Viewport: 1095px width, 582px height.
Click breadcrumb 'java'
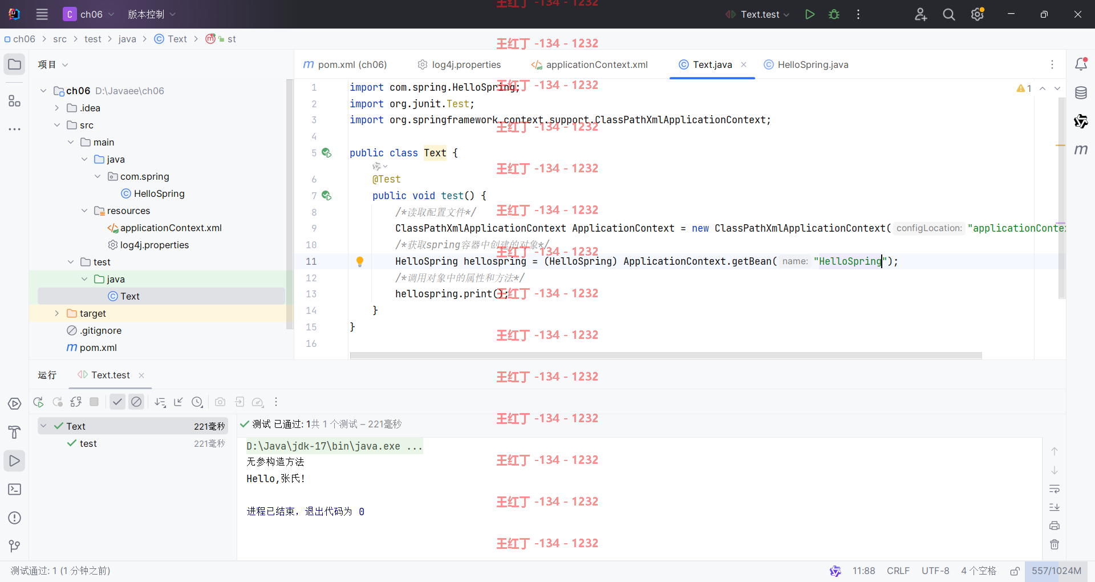pyautogui.click(x=127, y=39)
